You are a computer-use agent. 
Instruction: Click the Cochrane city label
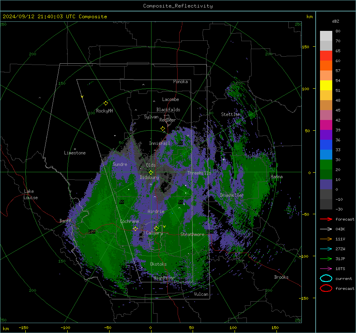coord(129,221)
